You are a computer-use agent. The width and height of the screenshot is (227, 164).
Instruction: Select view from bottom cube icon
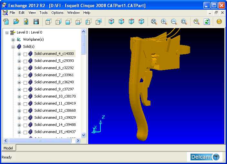78,22
